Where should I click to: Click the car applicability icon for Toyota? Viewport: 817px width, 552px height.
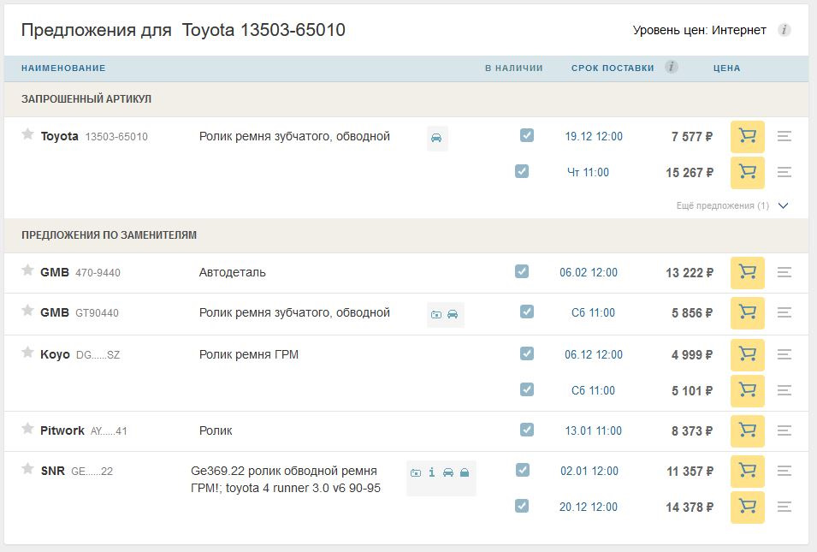click(x=436, y=138)
